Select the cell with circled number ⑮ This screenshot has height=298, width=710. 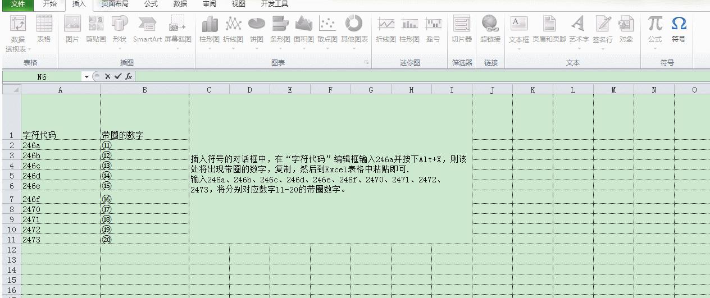click(145, 185)
